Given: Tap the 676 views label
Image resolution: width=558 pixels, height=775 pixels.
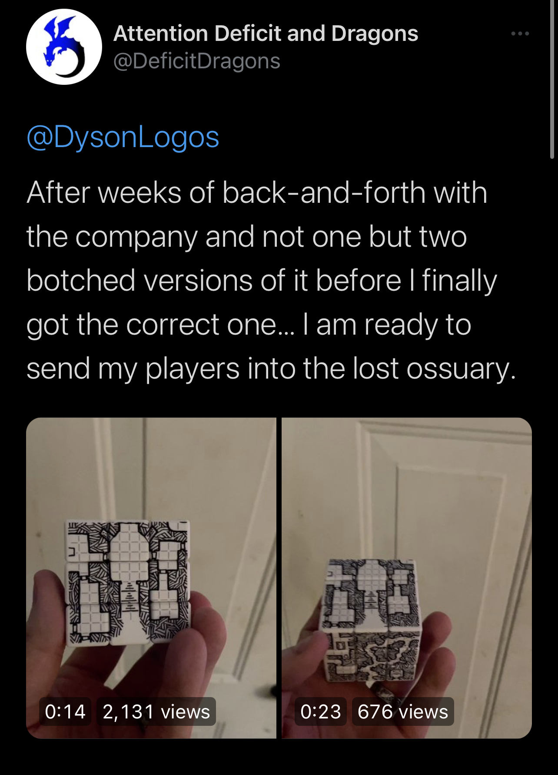Looking at the screenshot, I should click(403, 711).
